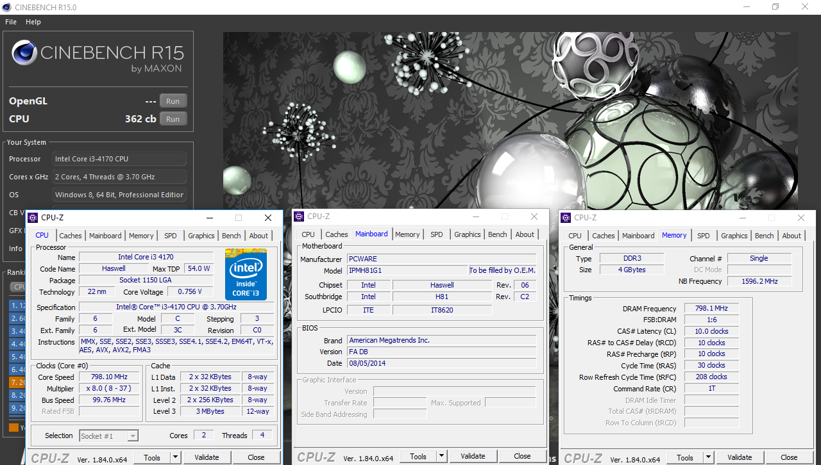Open About tab in left CPU-Z window

(258, 236)
